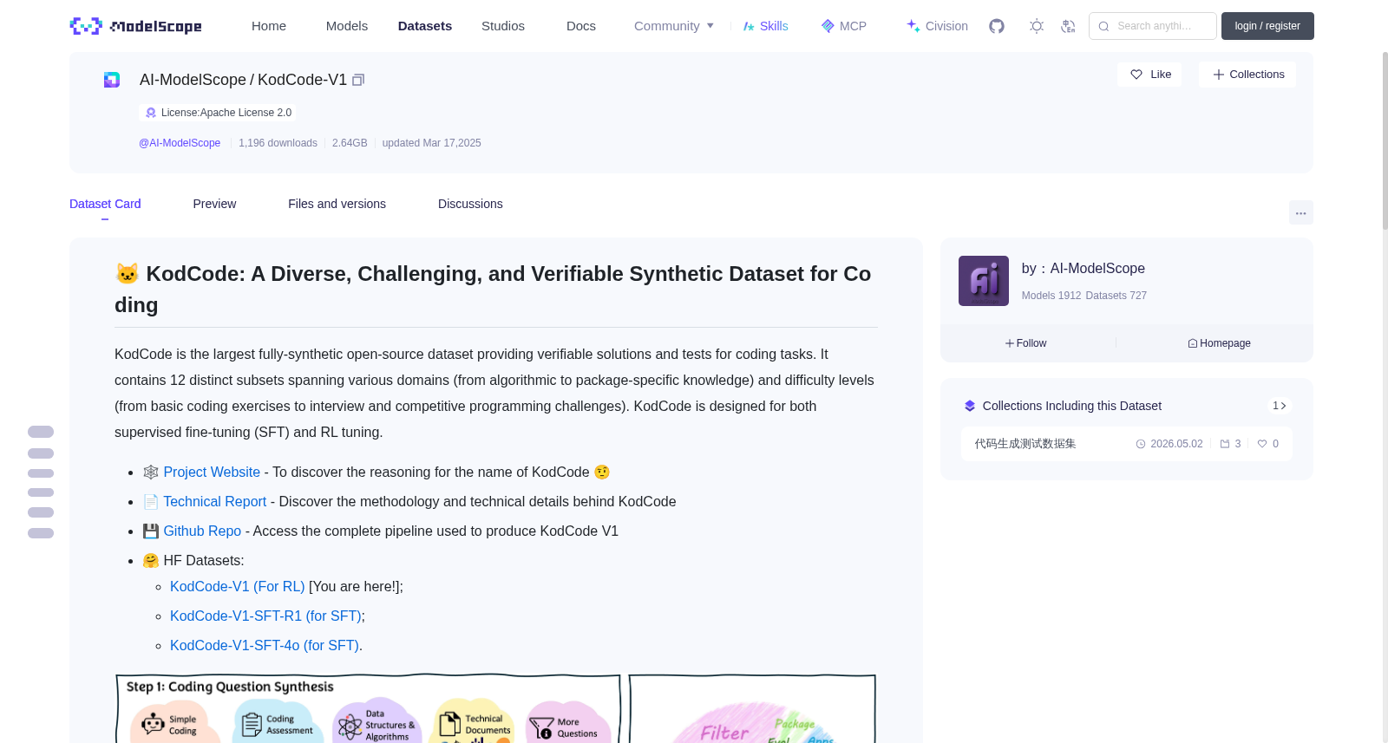
Task: Click the heart Like button
Action: [1149, 75]
